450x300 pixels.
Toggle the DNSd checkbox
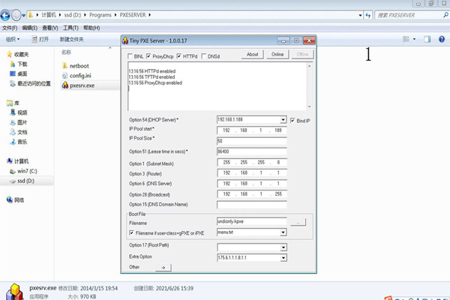(204, 56)
